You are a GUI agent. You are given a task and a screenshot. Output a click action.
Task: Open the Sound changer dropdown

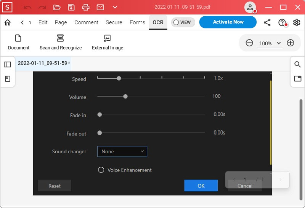(122, 152)
